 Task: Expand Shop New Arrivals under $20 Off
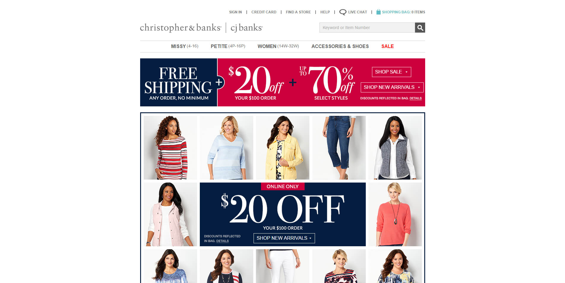click(x=284, y=238)
